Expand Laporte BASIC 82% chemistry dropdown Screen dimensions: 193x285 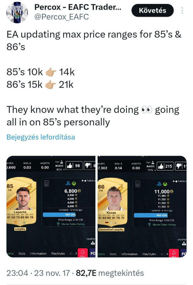pos(60,167)
